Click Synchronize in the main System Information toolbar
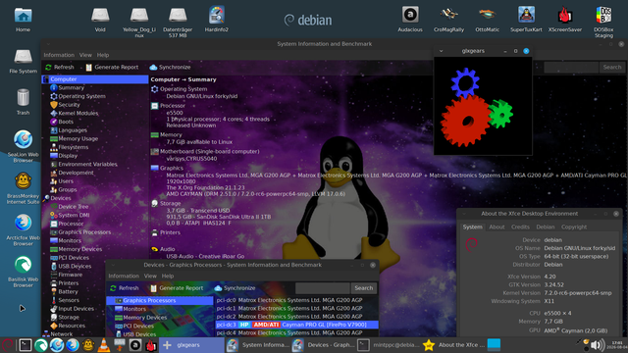 tap(170, 68)
